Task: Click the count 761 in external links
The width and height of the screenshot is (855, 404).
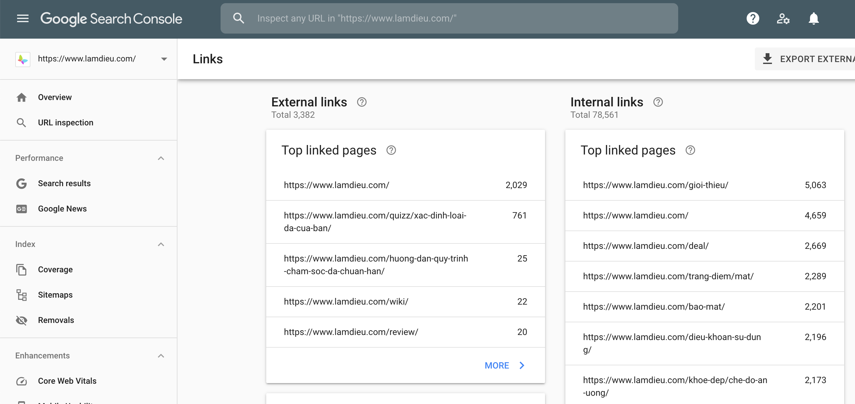Action: coord(519,216)
